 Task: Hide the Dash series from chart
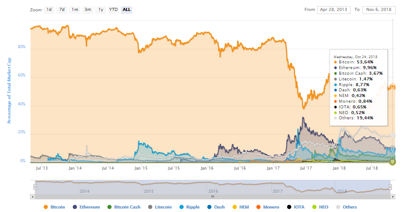click(216, 207)
